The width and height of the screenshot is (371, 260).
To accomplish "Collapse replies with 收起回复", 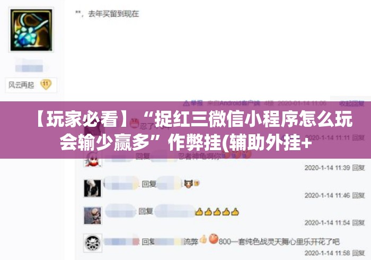I will 351,103.
